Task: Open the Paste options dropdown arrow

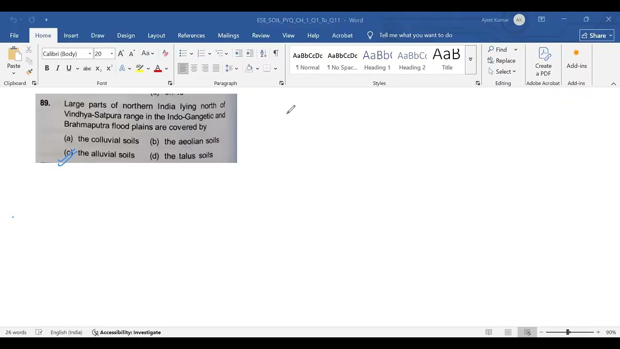Action: 14,73
